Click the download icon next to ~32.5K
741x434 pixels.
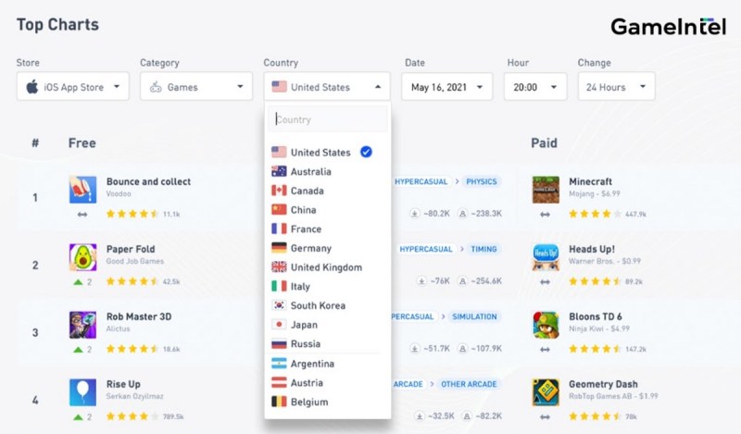(x=420, y=416)
